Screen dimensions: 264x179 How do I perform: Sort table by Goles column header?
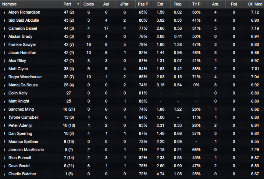tap(89, 4)
